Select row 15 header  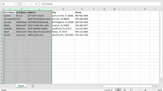pos(2,57)
